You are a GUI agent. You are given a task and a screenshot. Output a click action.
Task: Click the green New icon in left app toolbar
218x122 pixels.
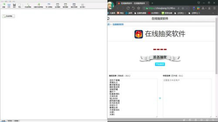(x=4, y=5)
